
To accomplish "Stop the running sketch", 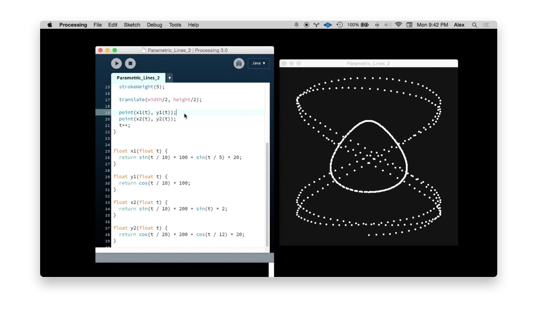I will click(x=130, y=63).
